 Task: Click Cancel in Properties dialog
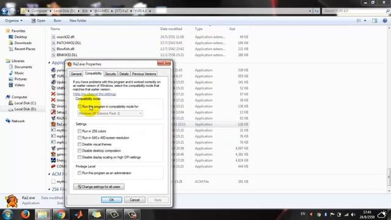click(x=134, y=200)
